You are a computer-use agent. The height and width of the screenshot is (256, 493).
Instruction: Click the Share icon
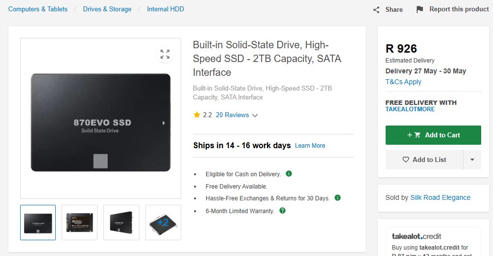[x=376, y=10]
